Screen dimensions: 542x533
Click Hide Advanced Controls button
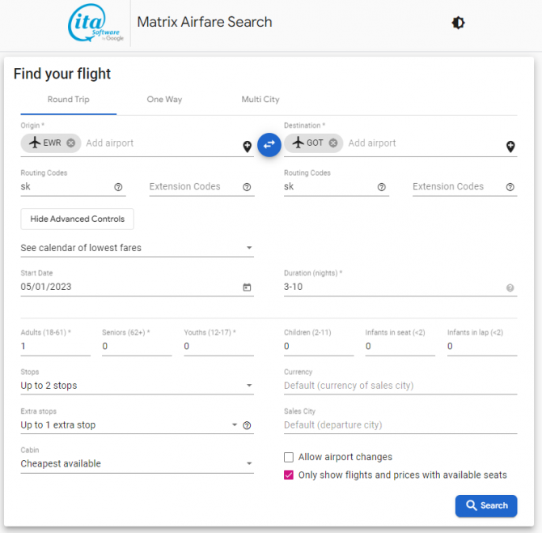click(x=77, y=219)
